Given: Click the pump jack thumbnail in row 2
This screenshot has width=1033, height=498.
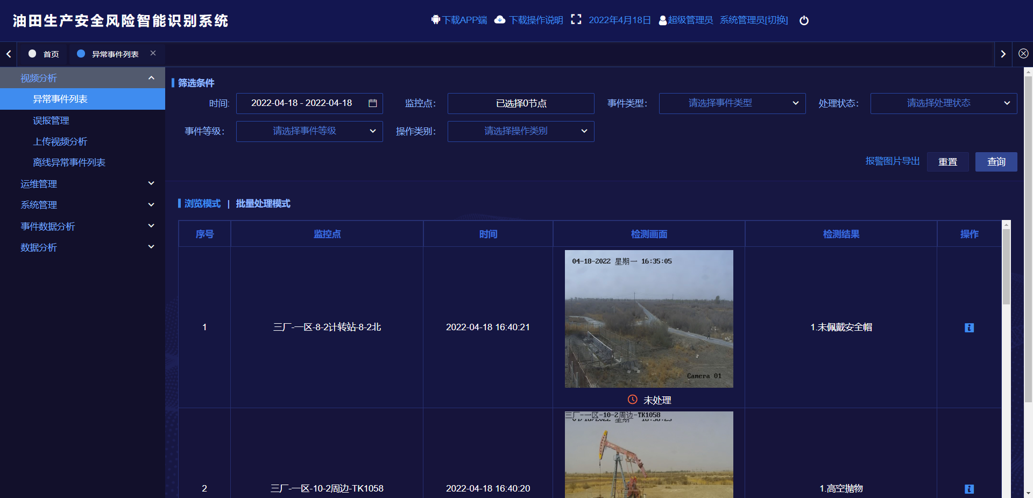Looking at the screenshot, I should coord(649,454).
